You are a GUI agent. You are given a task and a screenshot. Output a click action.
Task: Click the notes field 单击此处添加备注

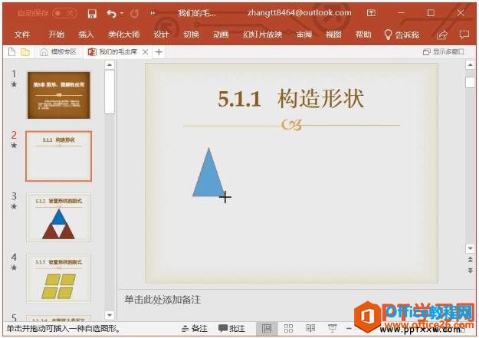(162, 300)
